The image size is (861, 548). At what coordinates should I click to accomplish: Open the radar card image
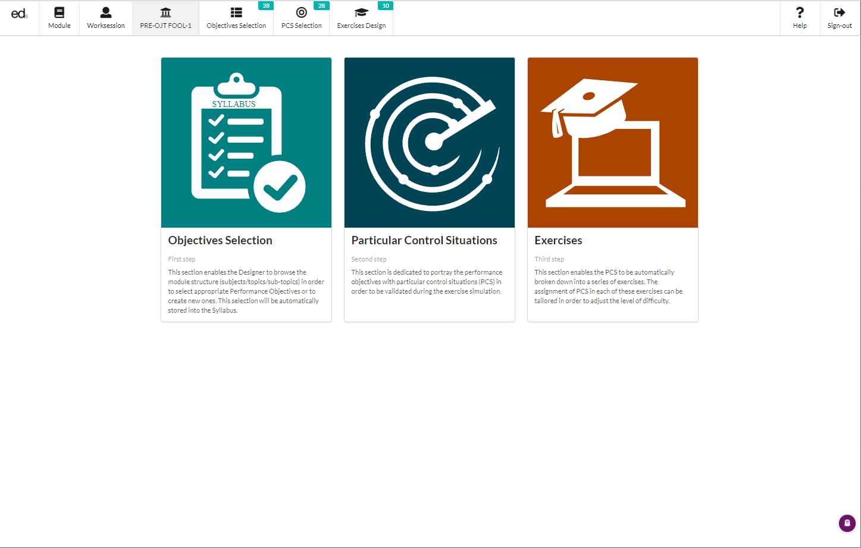[x=430, y=143]
